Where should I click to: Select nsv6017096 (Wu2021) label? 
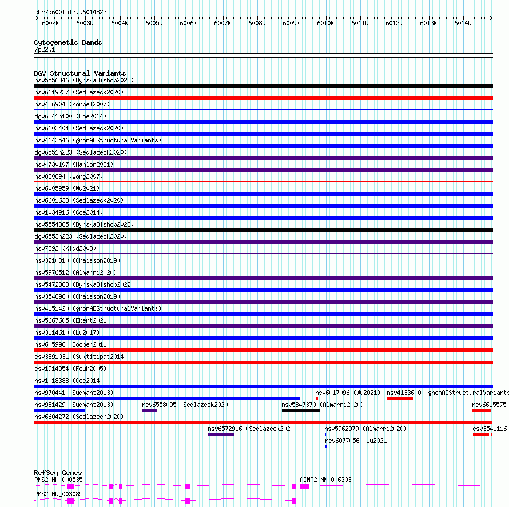[348, 393]
